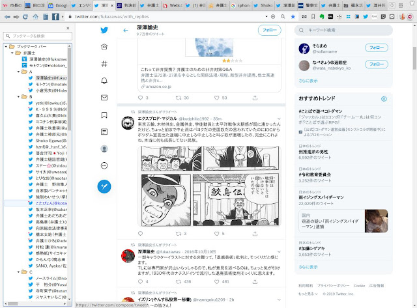The width and height of the screenshot is (417, 308).
Task: Collapse the 弁護士 bookmark folder
Action: (12, 53)
